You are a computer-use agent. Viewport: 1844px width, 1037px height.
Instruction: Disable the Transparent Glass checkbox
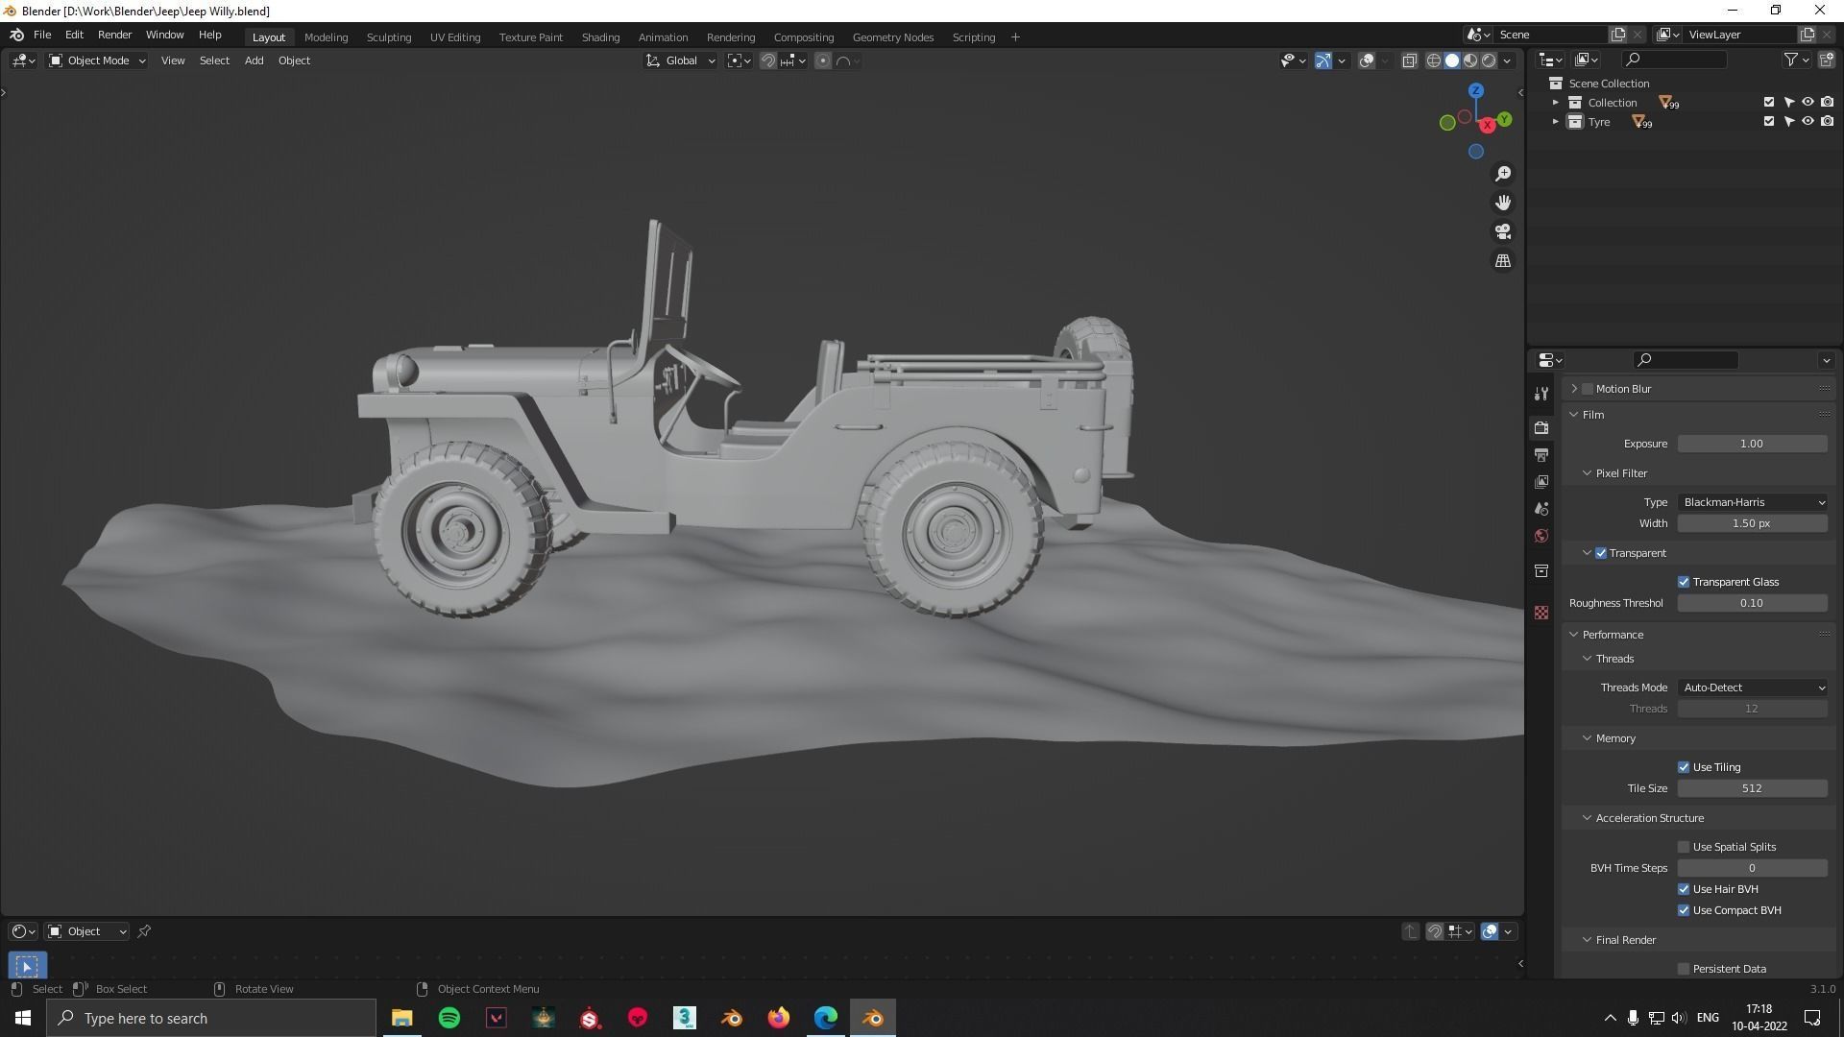click(1683, 582)
